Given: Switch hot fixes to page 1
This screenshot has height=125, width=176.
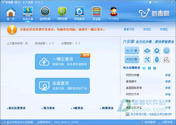Looking at the screenshot, I should pos(144,68).
